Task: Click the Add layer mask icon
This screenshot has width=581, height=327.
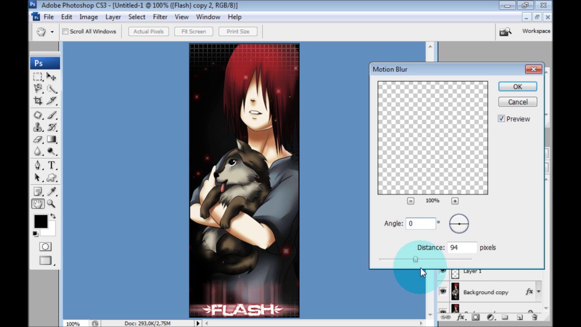Action: point(475,317)
